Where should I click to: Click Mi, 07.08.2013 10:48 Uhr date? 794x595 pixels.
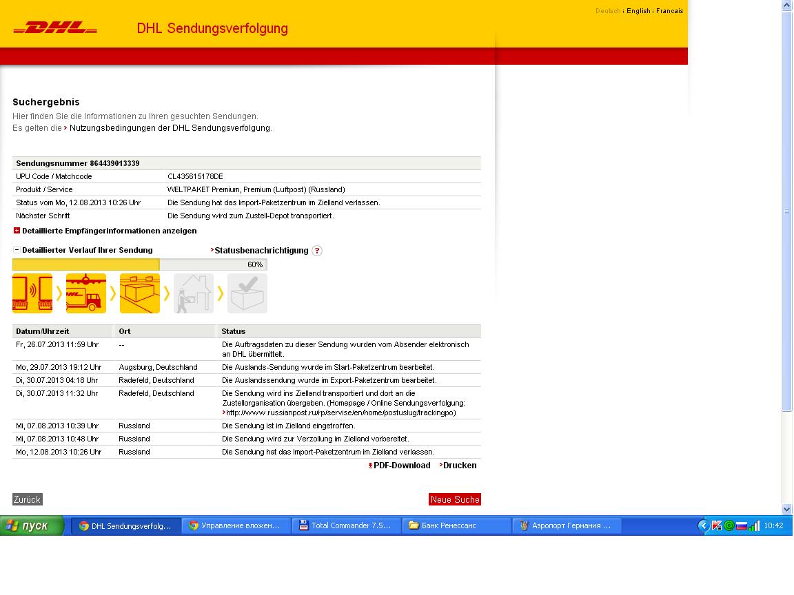coord(57,439)
